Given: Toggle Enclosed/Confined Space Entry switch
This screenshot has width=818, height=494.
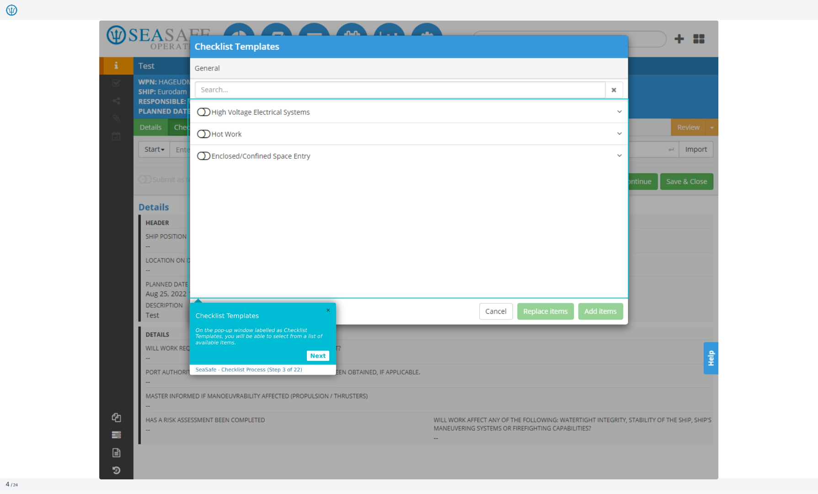Looking at the screenshot, I should point(203,156).
